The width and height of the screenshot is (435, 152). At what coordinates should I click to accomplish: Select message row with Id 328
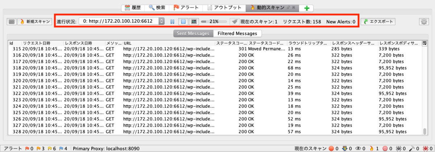click(x=215, y=131)
